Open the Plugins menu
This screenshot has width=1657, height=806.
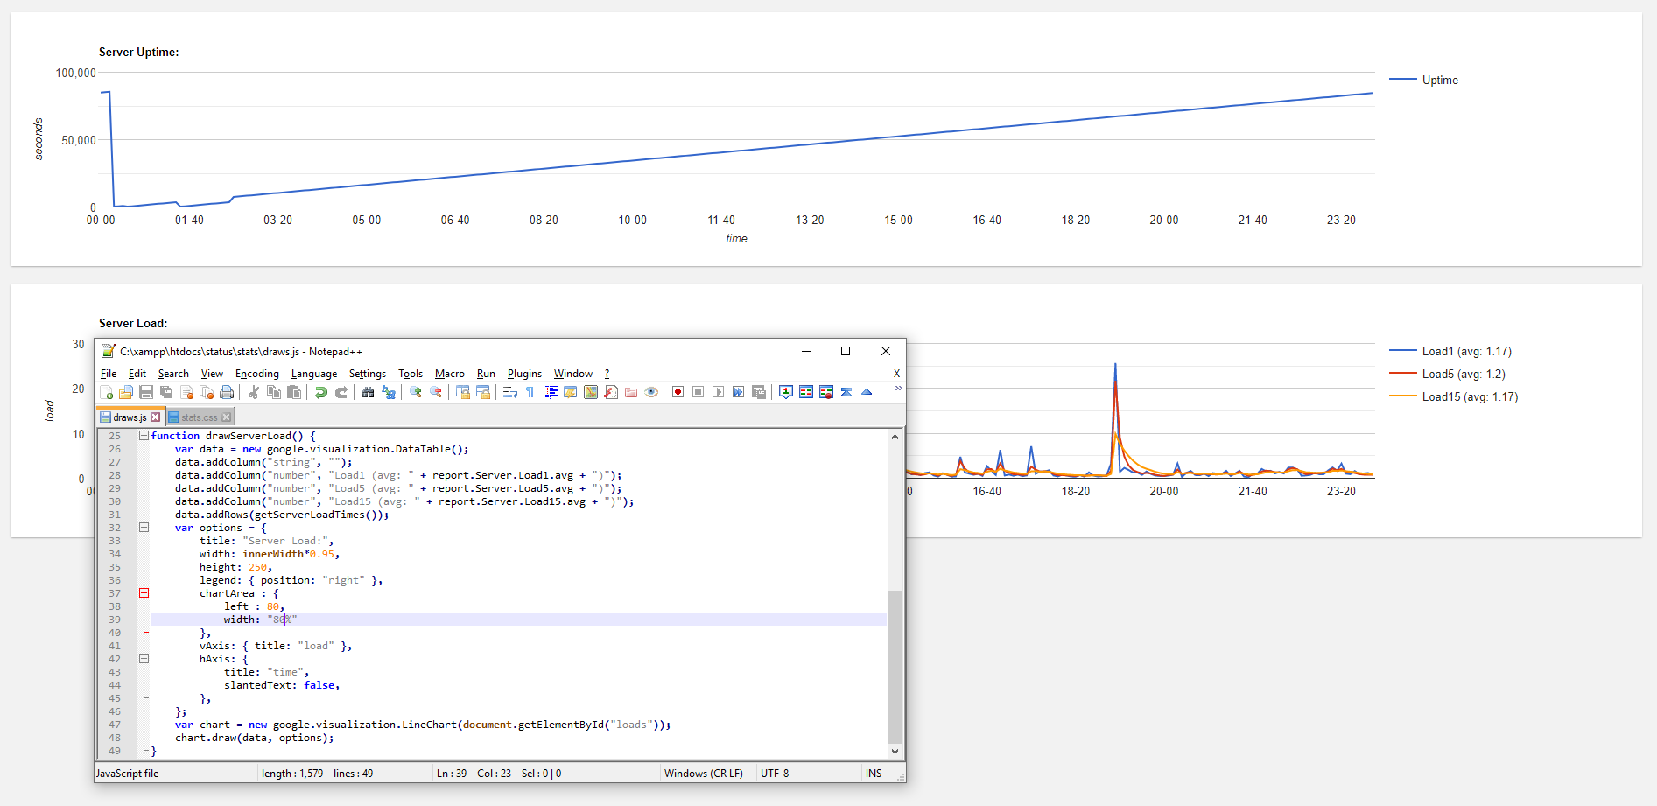524,374
